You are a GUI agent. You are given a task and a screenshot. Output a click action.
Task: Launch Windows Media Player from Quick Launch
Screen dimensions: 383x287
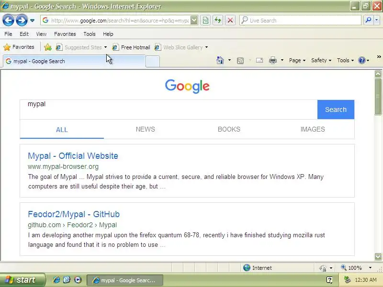coord(78,280)
